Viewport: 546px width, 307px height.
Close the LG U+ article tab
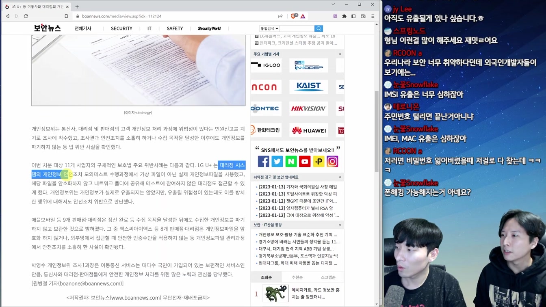[x=67, y=6]
